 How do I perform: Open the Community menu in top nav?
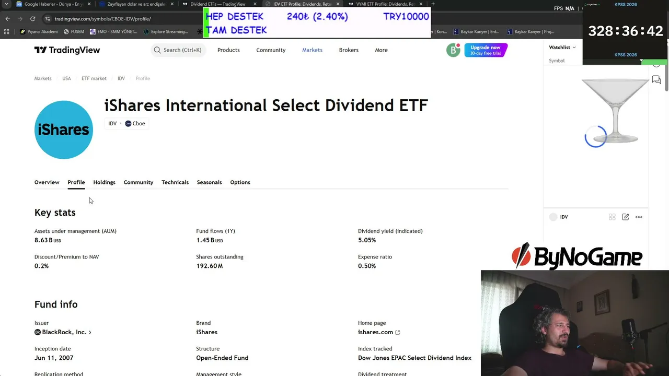[271, 50]
